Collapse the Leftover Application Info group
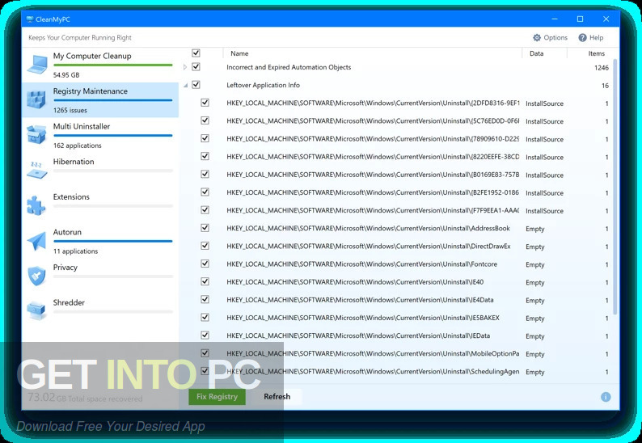This screenshot has height=443, width=642. click(185, 86)
